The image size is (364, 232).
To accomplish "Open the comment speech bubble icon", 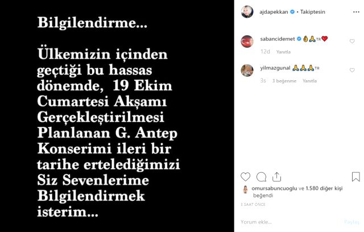I will [x=261, y=177].
